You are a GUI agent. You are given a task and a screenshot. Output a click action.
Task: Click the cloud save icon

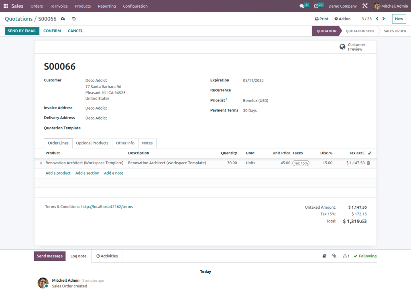(63, 19)
